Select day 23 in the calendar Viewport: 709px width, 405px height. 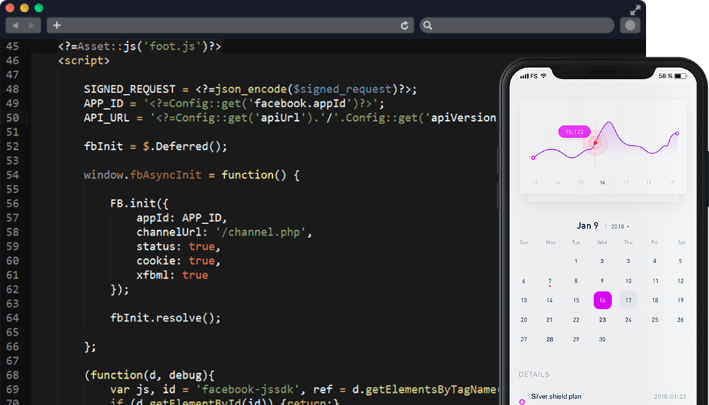tap(602, 319)
